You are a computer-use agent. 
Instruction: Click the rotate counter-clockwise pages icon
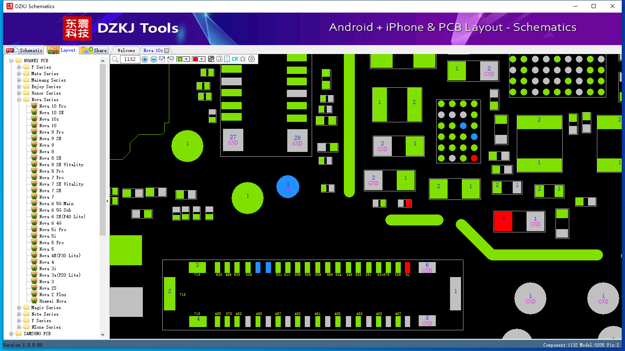[x=170, y=59]
